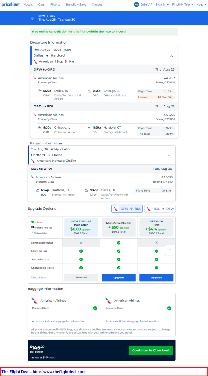Image resolution: width=208 pixels, height=376 pixels.
Task: Click Join VIP link
Action: tap(147, 5)
